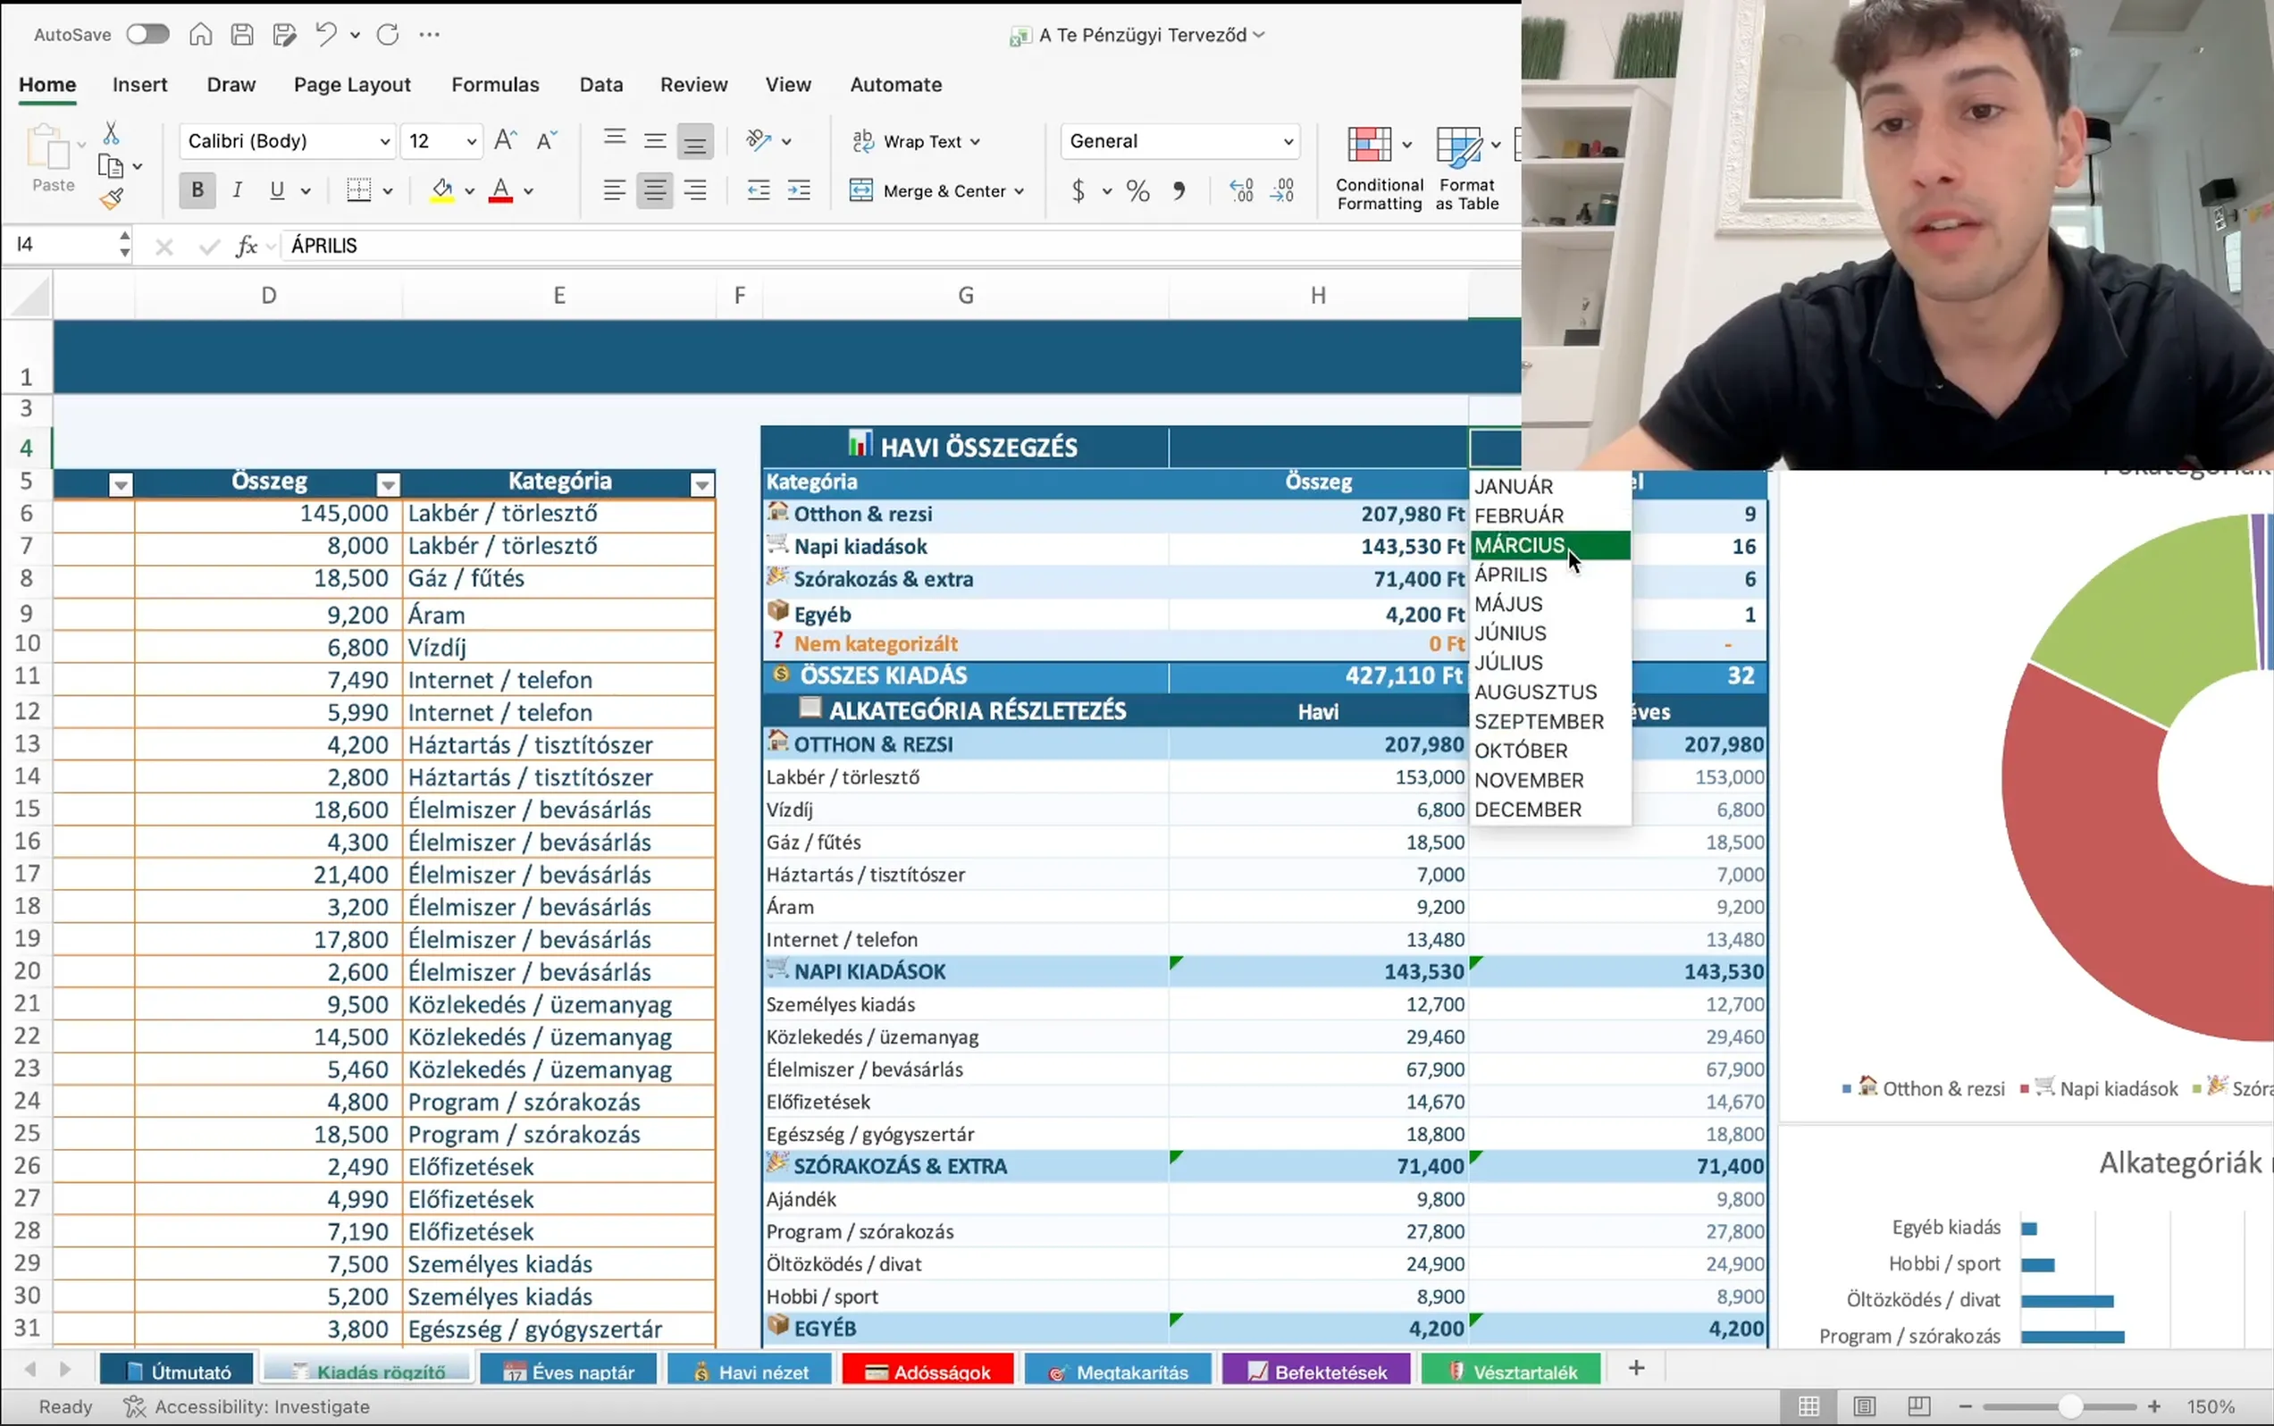The width and height of the screenshot is (2274, 1426).
Task: Toggle Italic formatting button
Action: 238,190
